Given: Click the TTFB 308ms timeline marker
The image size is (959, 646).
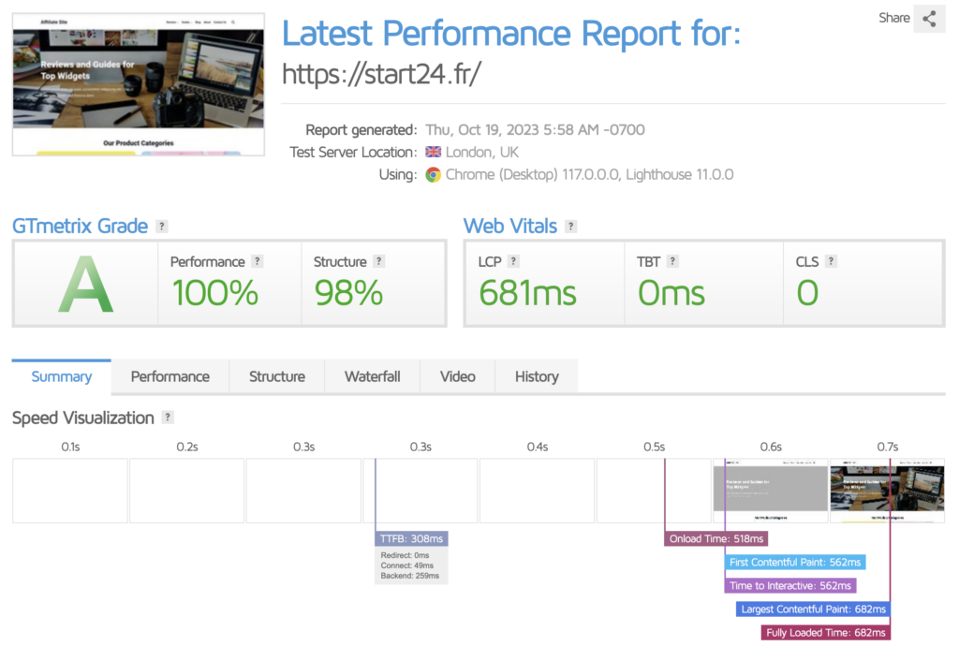Looking at the screenshot, I should 411,538.
